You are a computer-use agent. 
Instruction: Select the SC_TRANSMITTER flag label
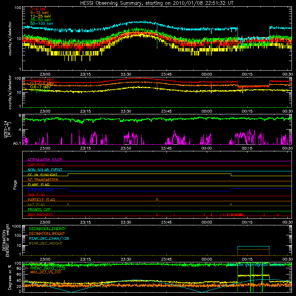[43, 180]
